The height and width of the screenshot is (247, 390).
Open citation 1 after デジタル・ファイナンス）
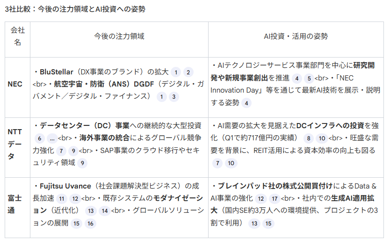[162, 97]
